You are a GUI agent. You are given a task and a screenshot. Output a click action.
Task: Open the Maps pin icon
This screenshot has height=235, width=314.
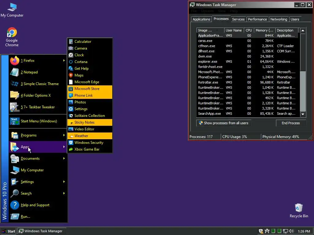71,75
